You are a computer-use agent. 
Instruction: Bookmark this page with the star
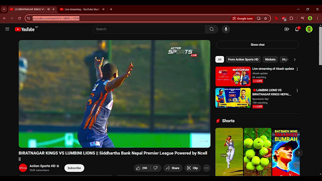point(266,18)
